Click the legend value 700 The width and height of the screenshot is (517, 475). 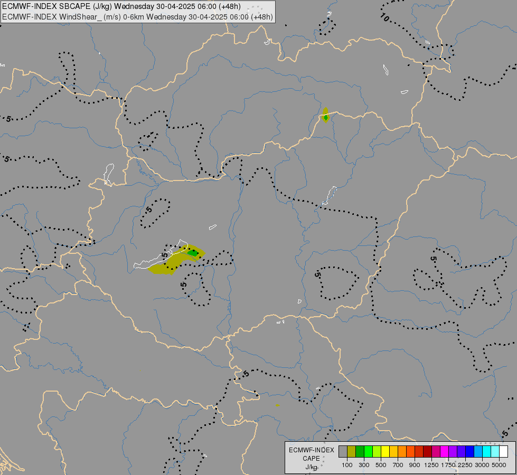click(x=398, y=465)
